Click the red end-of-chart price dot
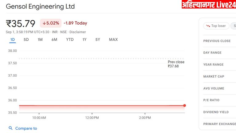The width and height of the screenshot is (236, 133). tap(184, 106)
